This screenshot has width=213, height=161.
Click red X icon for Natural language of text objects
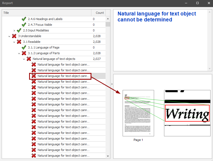(x=29, y=59)
